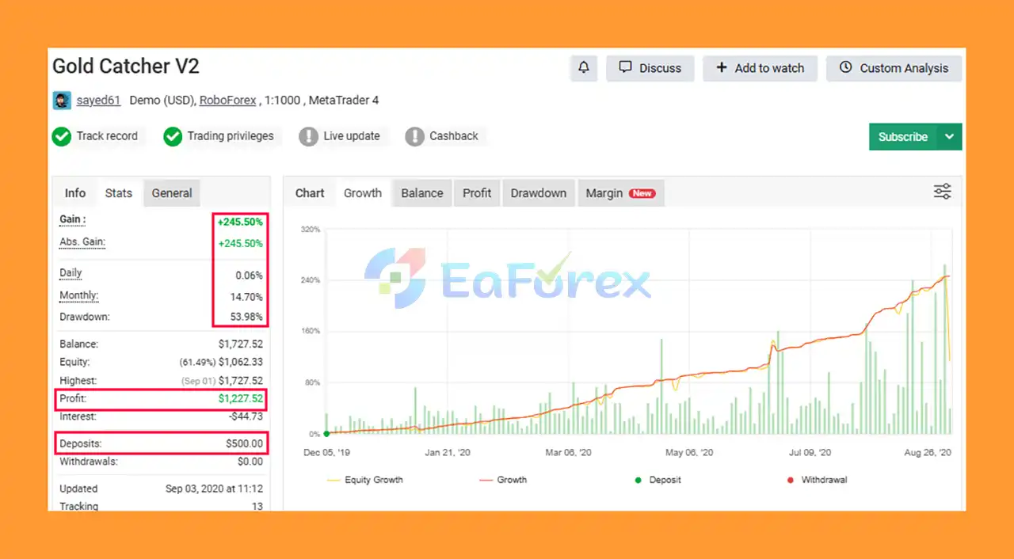This screenshot has width=1014, height=559.
Task: Click the Track record green checkmark
Action: [62, 136]
